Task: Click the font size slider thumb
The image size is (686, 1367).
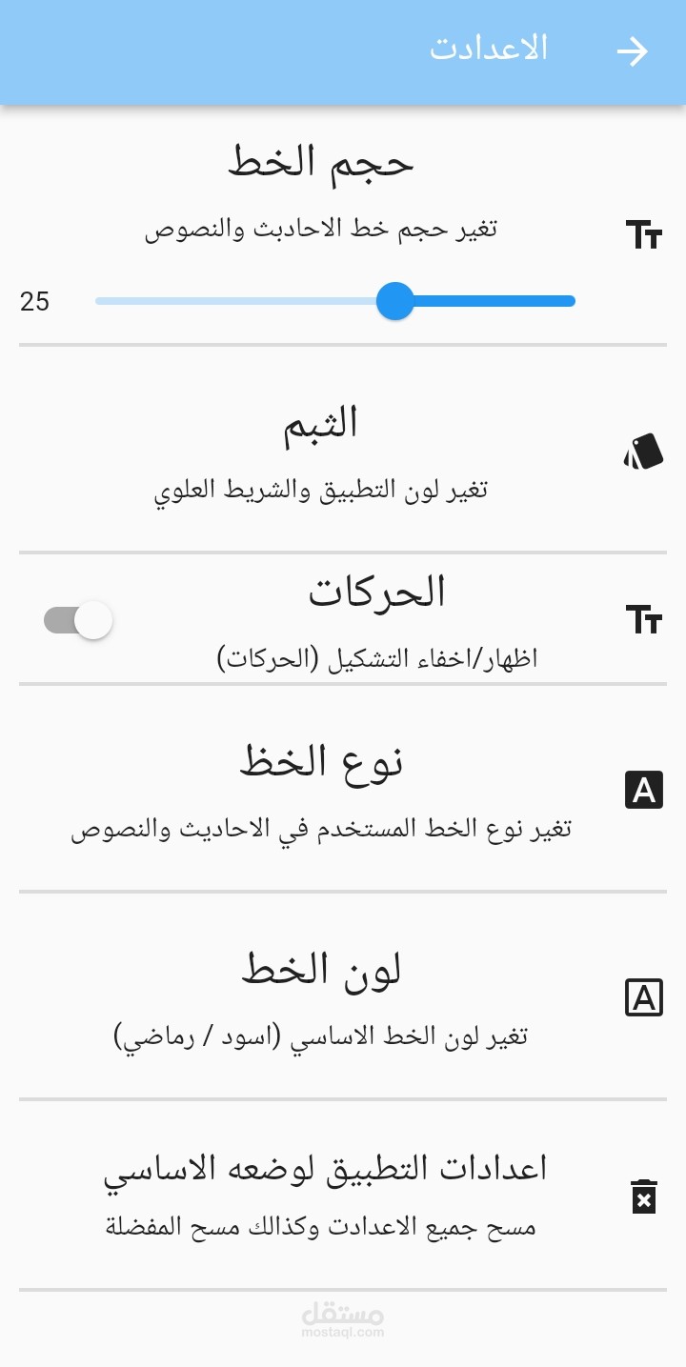Action: click(x=394, y=301)
